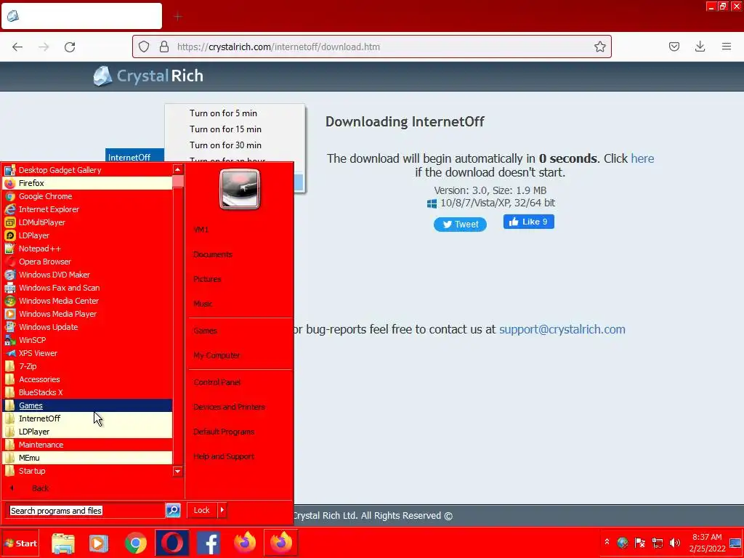Select 'Turn on for 15 min' option
The height and width of the screenshot is (558, 744).
coord(225,129)
